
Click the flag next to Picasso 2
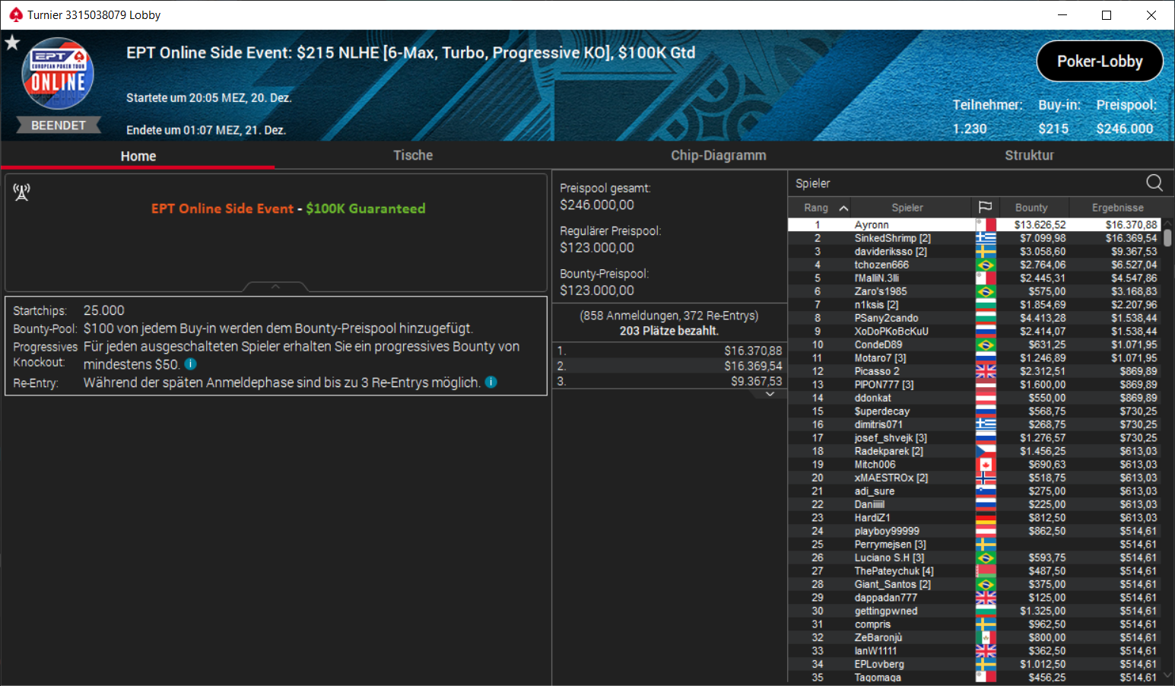[986, 371]
